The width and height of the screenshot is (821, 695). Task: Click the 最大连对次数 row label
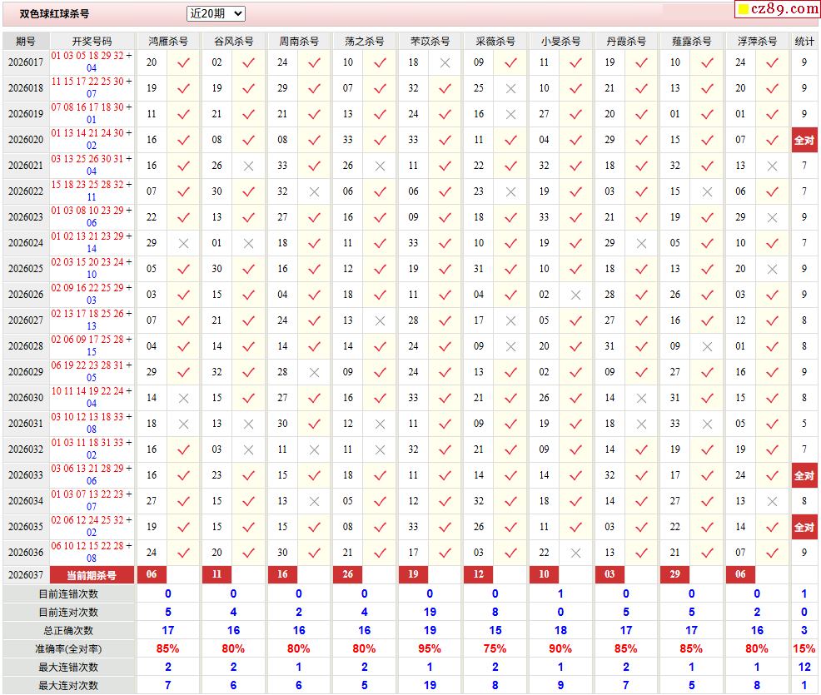tap(68, 685)
